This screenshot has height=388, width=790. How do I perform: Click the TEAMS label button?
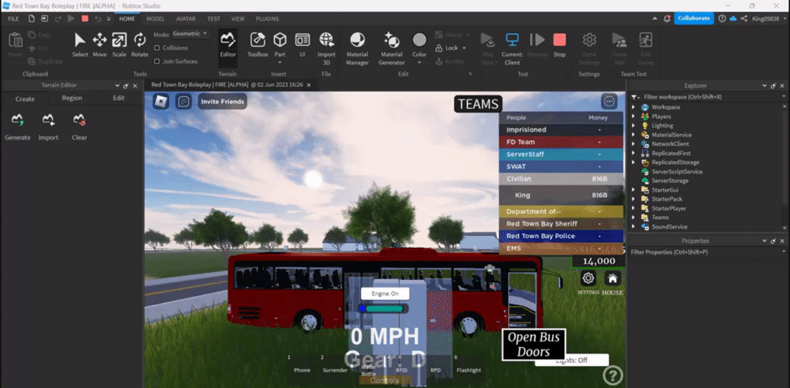pos(478,104)
